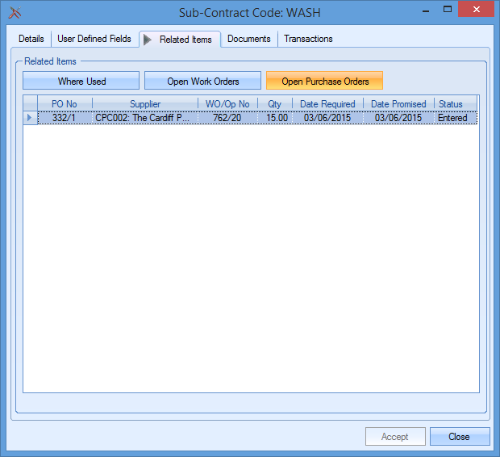
Task: Open the User Defined Fields tab
Action: (94, 39)
